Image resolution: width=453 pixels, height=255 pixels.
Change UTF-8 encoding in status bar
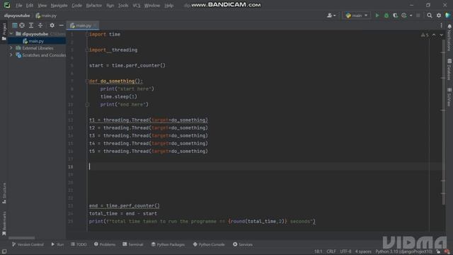click(x=345, y=251)
